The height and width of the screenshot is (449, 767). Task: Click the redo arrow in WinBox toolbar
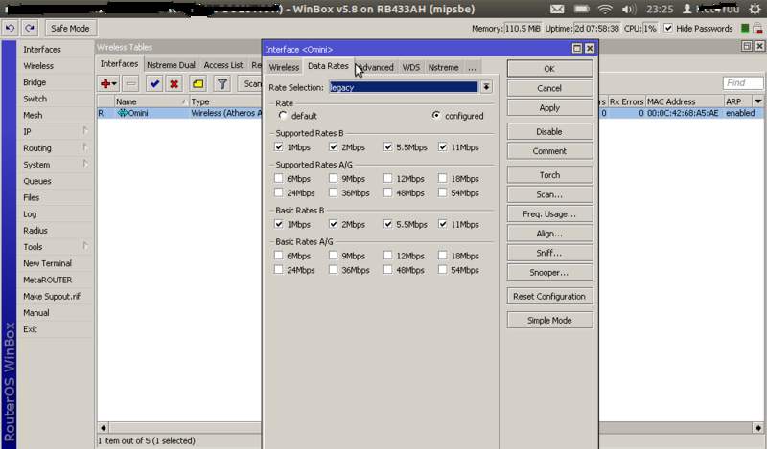[30, 29]
